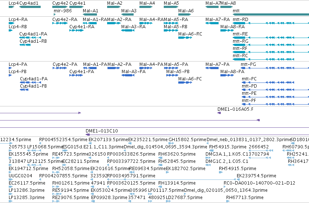Screen dimensions: 309x203
Task: Click the Cyp4e1-RA transcript label
Action: pyautogui.click(x=82, y=27)
